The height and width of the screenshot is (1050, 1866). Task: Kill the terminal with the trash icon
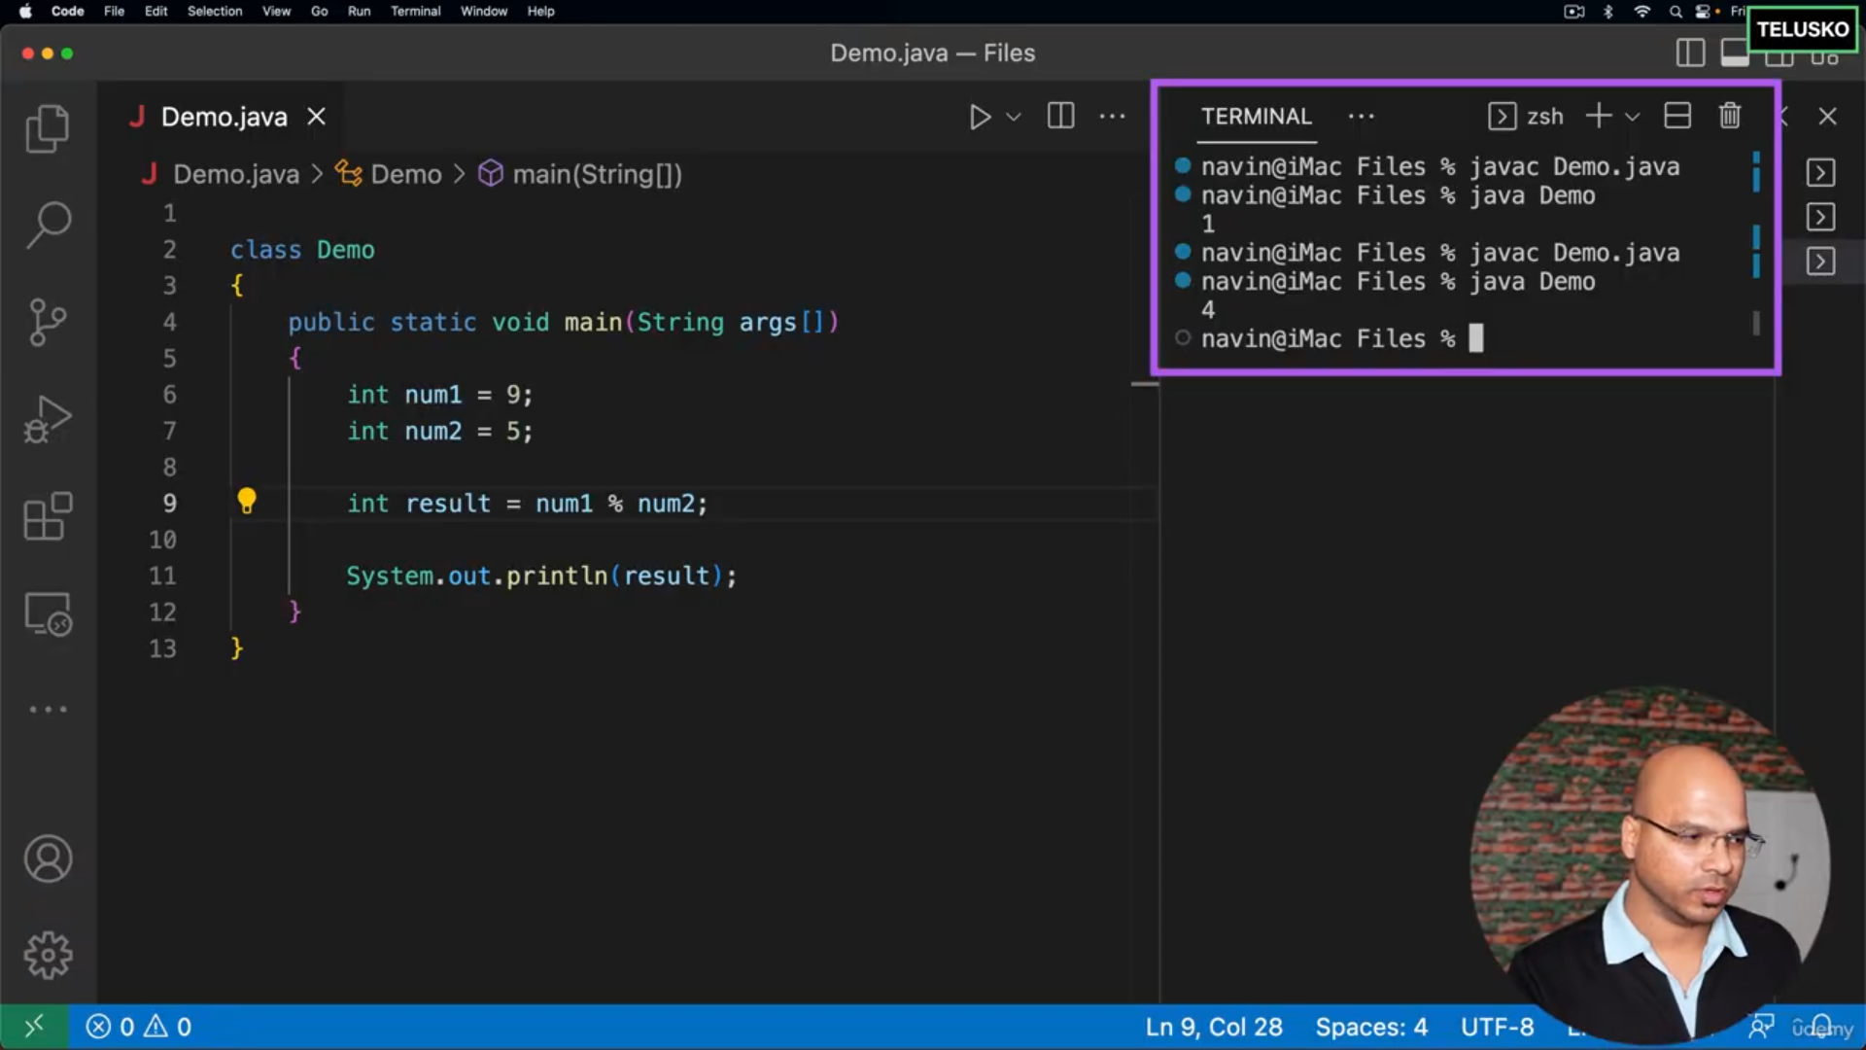pos(1730,116)
